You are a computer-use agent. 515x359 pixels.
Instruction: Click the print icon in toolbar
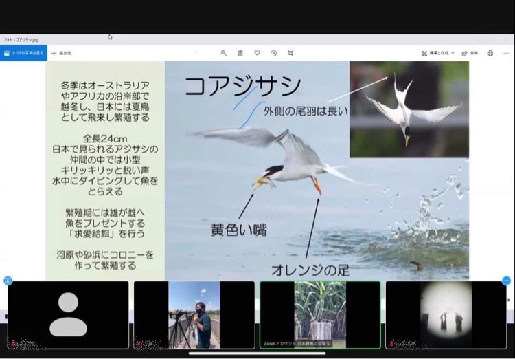point(490,53)
